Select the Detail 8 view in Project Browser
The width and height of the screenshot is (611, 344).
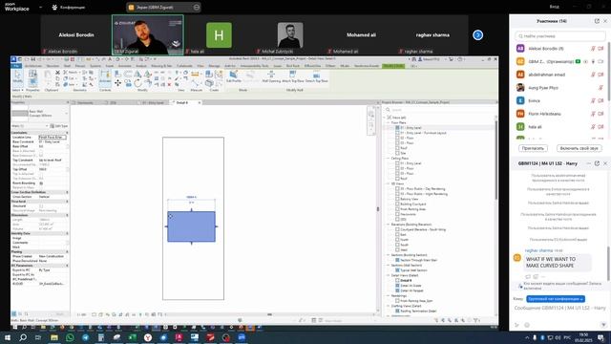coord(406,280)
